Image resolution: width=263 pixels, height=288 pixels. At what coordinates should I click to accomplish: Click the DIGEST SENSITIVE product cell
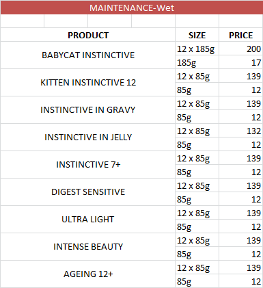(x=88, y=192)
